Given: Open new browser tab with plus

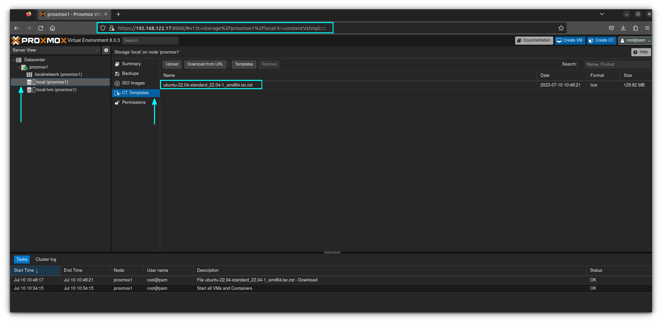Looking at the screenshot, I should coord(118,14).
